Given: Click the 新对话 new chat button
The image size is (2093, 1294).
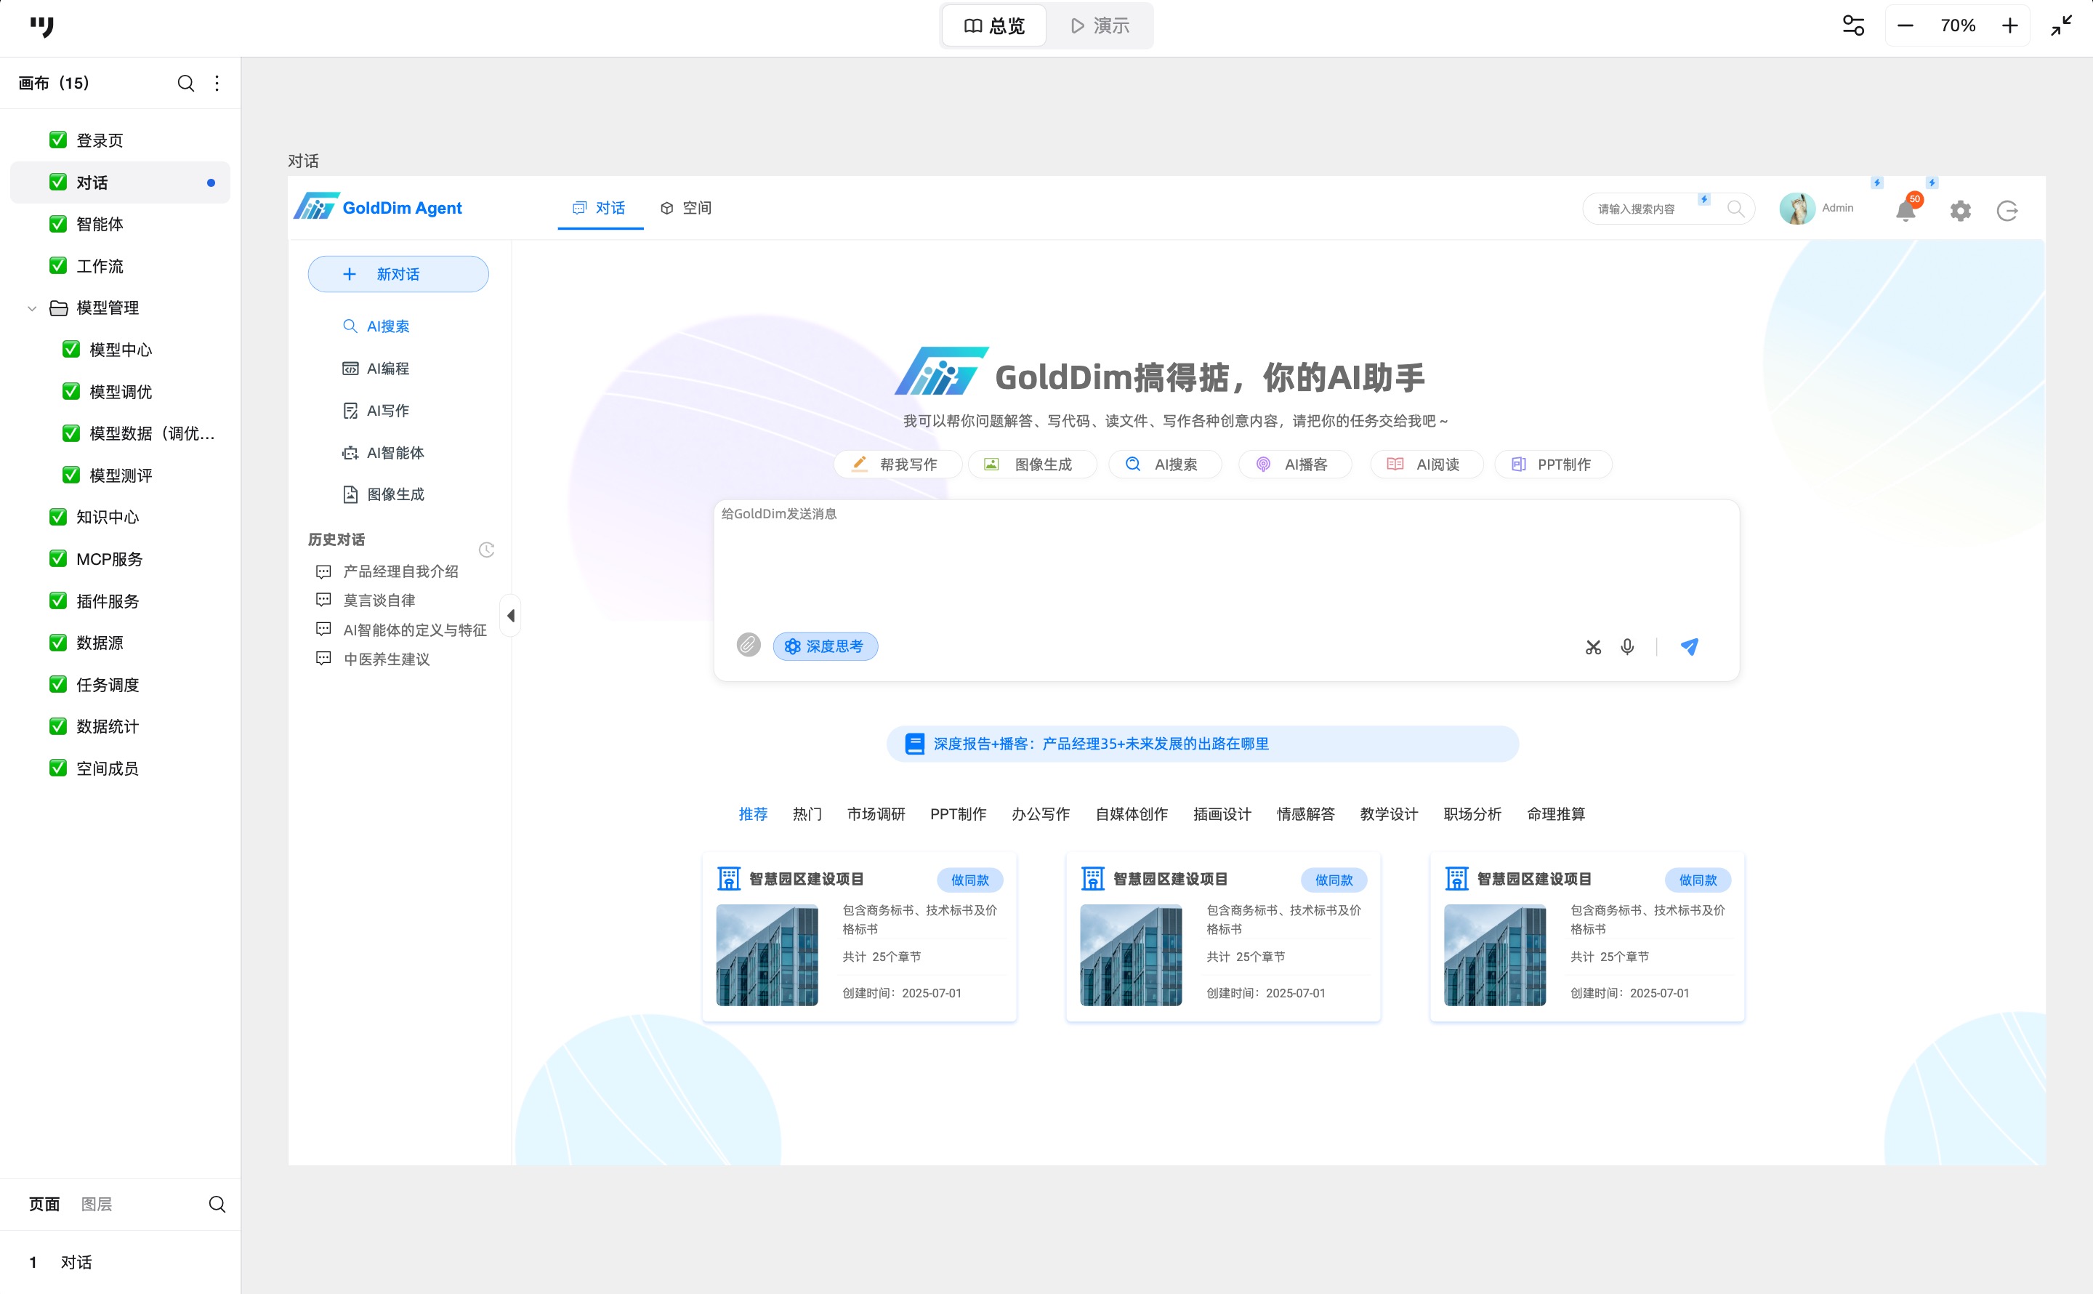Looking at the screenshot, I should (398, 274).
